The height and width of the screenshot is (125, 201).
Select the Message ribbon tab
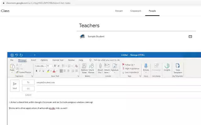(x=22, y=60)
